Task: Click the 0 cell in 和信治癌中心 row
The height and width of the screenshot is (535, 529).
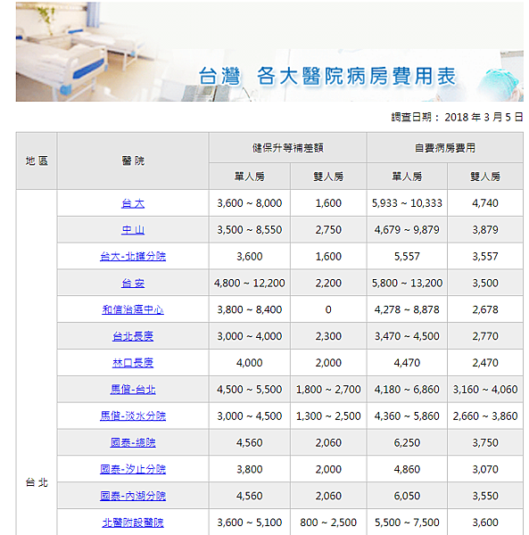Action: [328, 309]
